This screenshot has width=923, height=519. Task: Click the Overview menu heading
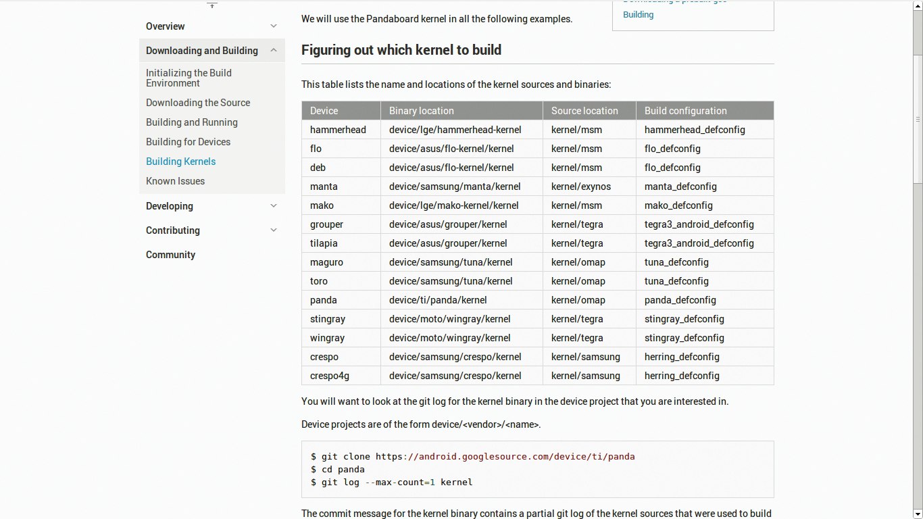[x=165, y=26]
